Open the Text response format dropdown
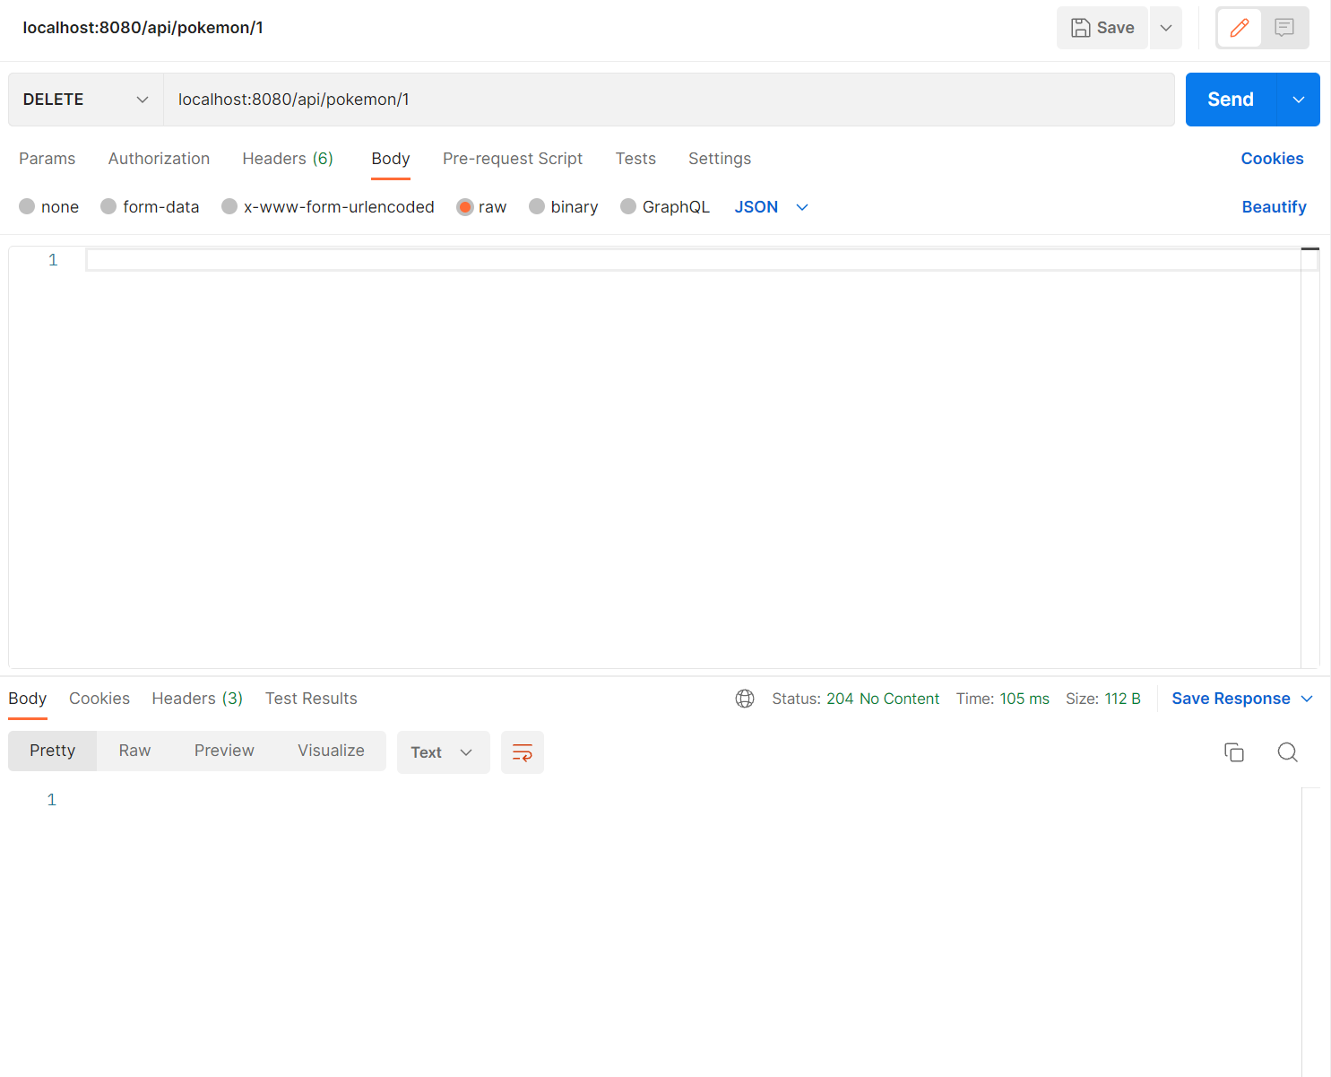This screenshot has height=1077, width=1331. 443,751
